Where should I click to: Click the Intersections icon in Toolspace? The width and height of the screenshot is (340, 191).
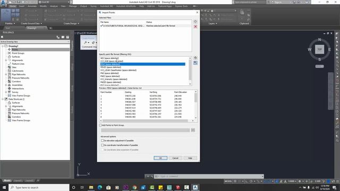click(x=10, y=89)
